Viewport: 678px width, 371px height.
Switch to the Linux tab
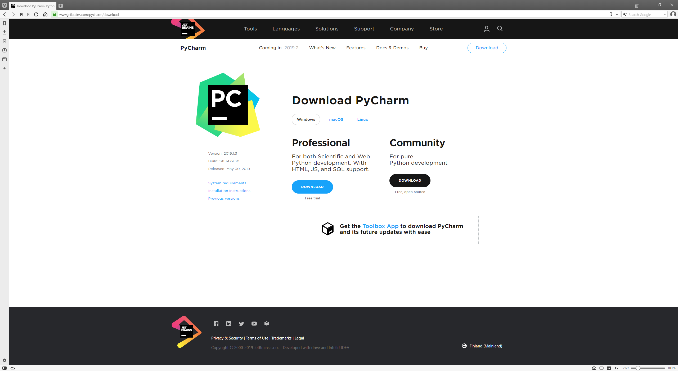coord(362,119)
